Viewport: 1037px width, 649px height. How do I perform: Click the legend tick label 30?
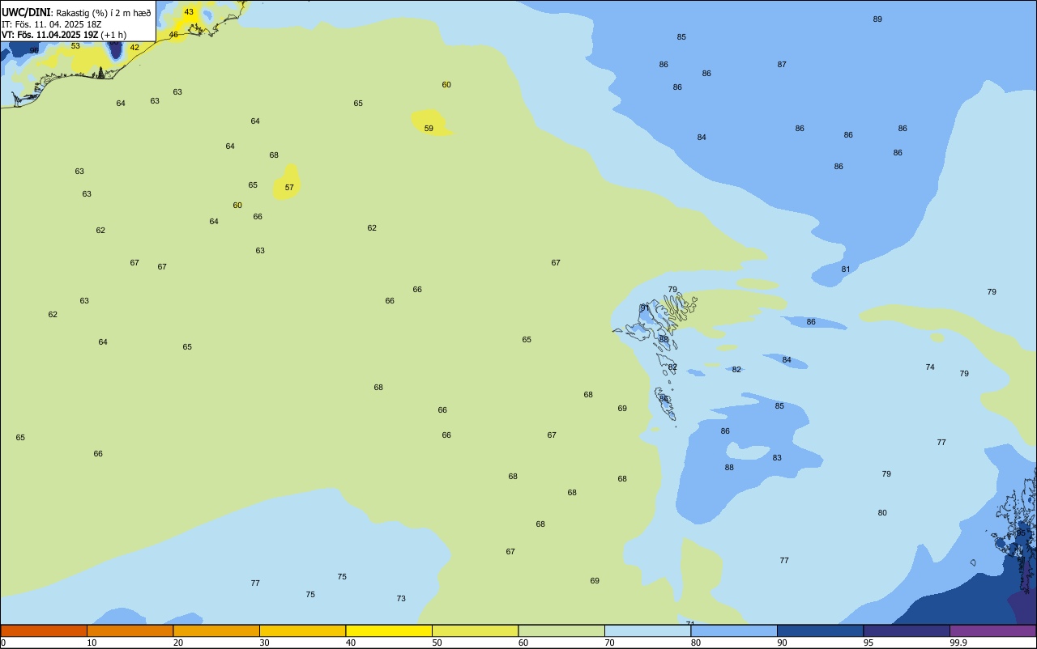[x=264, y=643]
